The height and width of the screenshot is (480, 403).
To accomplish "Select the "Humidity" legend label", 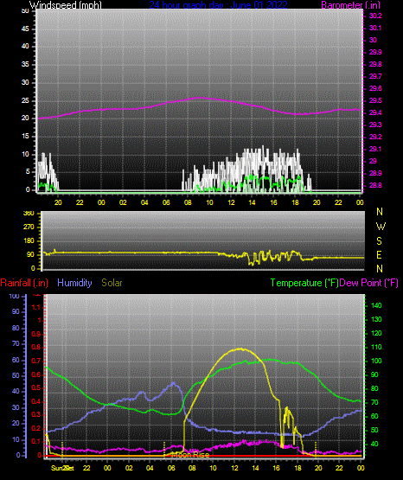I will click(74, 283).
